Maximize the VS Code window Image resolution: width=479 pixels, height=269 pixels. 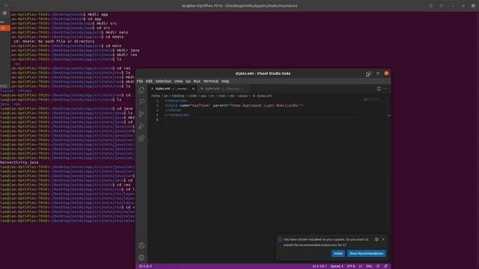tap(378, 73)
